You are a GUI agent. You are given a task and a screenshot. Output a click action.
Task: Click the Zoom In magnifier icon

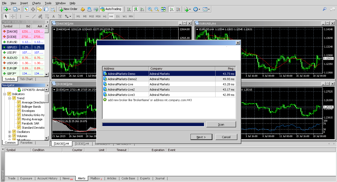click(150, 9)
